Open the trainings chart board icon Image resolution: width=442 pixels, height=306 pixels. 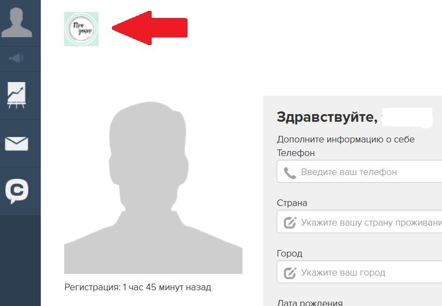pos(16,95)
